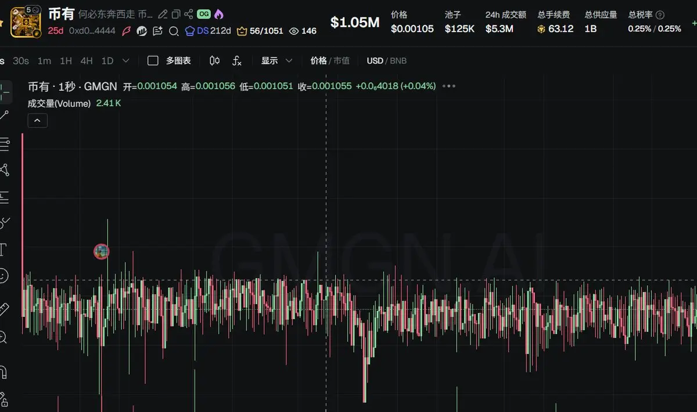Viewport: 697px width, 412px height.
Task: Click the trader avatar marker on the chart
Action: point(102,251)
